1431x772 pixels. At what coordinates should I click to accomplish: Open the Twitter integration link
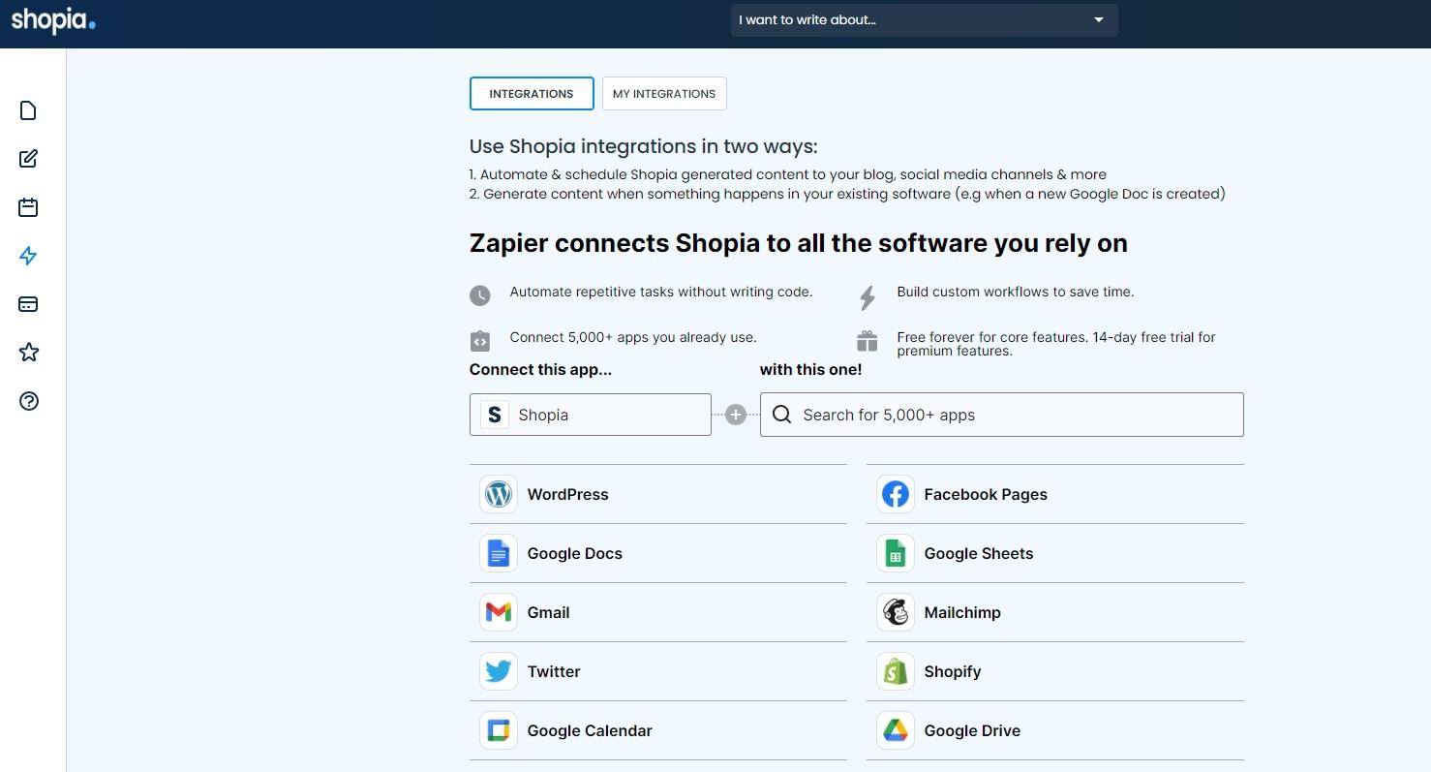point(658,671)
